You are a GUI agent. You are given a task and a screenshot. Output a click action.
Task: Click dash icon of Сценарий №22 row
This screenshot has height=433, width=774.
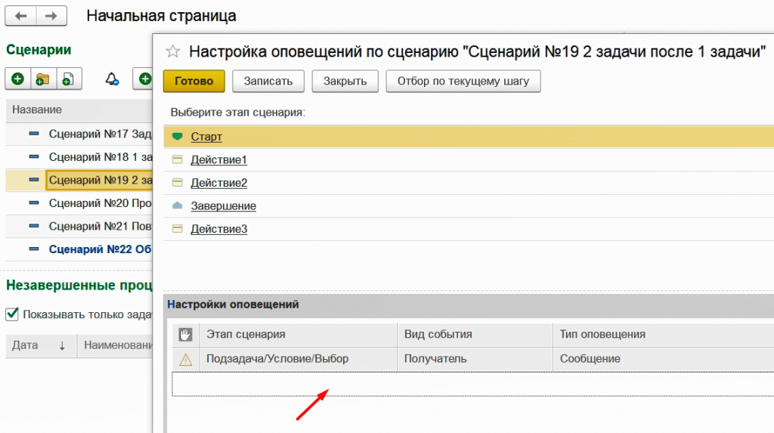(x=33, y=249)
